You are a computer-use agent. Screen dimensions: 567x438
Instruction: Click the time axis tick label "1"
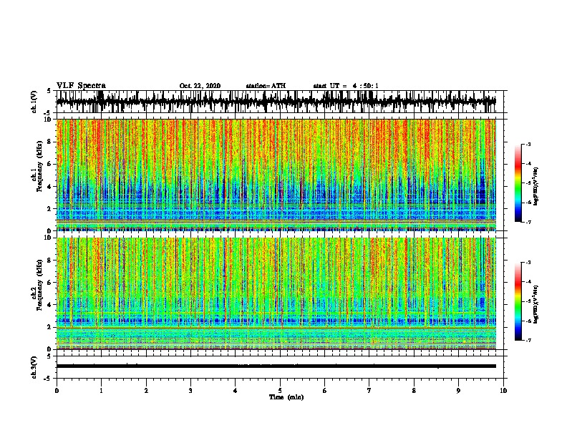[x=101, y=391]
